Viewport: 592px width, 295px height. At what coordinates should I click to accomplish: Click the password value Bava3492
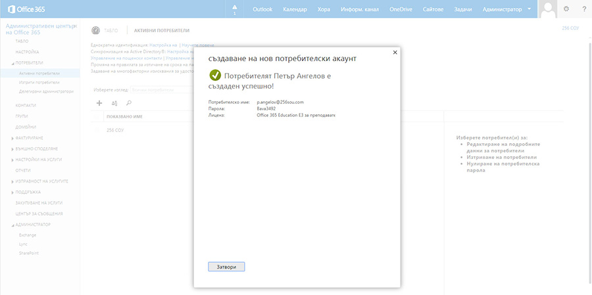point(266,108)
